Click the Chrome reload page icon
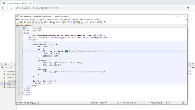 [x=12, y=8]
